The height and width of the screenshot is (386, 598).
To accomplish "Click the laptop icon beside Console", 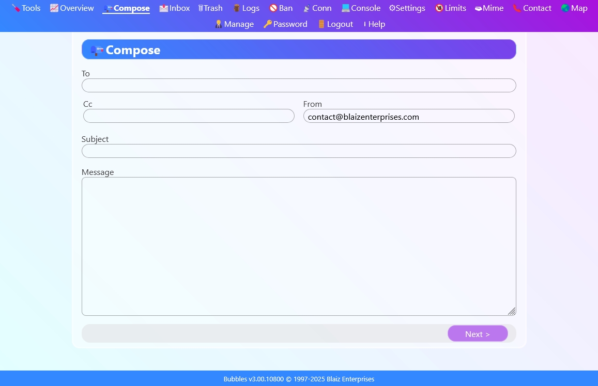I will coord(346,8).
